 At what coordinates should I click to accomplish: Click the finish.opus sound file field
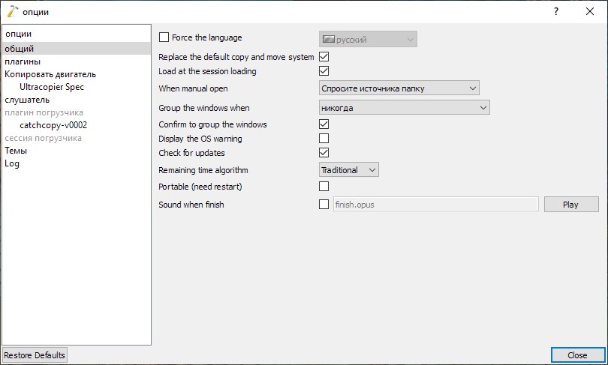pyautogui.click(x=435, y=204)
